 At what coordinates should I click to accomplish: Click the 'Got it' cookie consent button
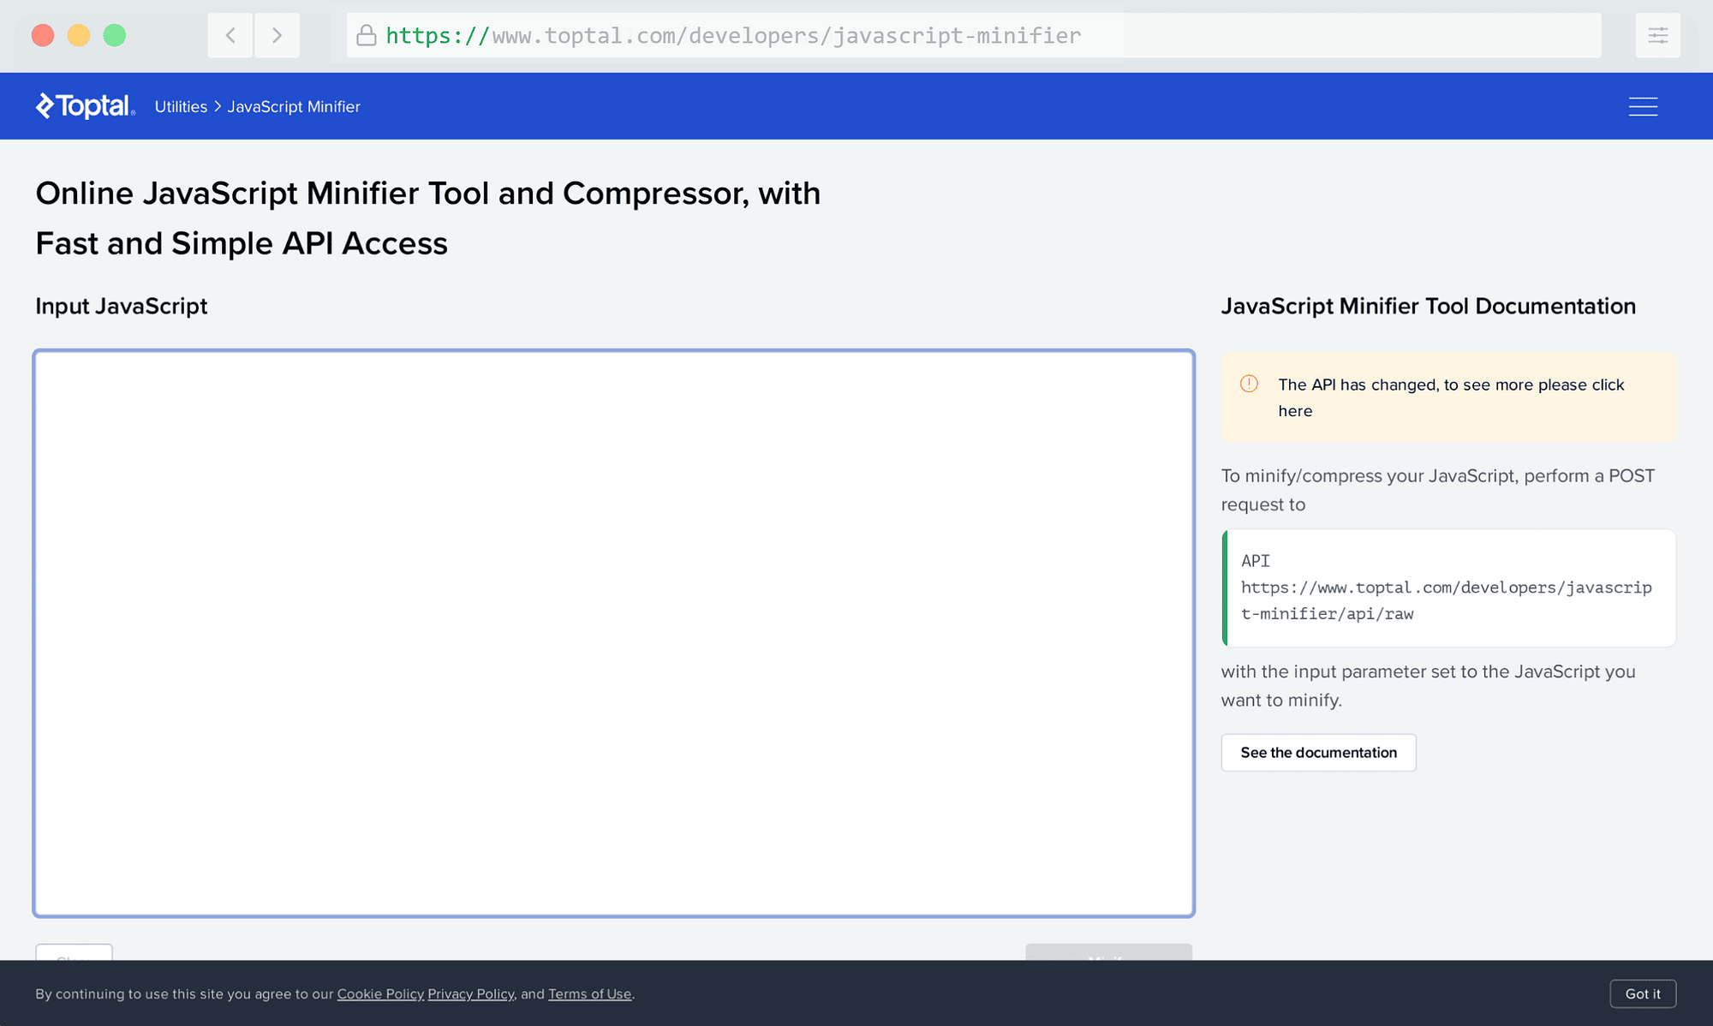click(x=1644, y=993)
